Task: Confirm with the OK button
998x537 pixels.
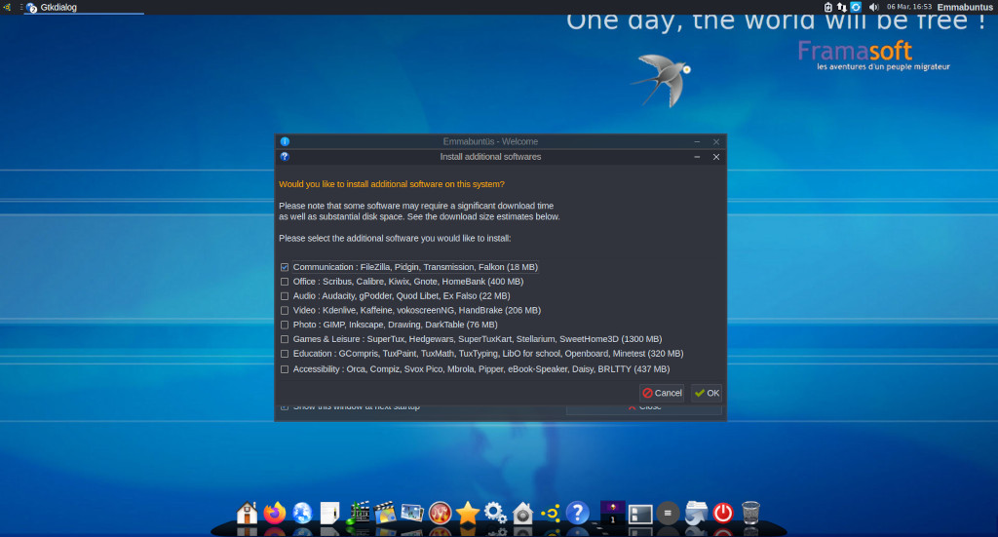Action: (707, 393)
